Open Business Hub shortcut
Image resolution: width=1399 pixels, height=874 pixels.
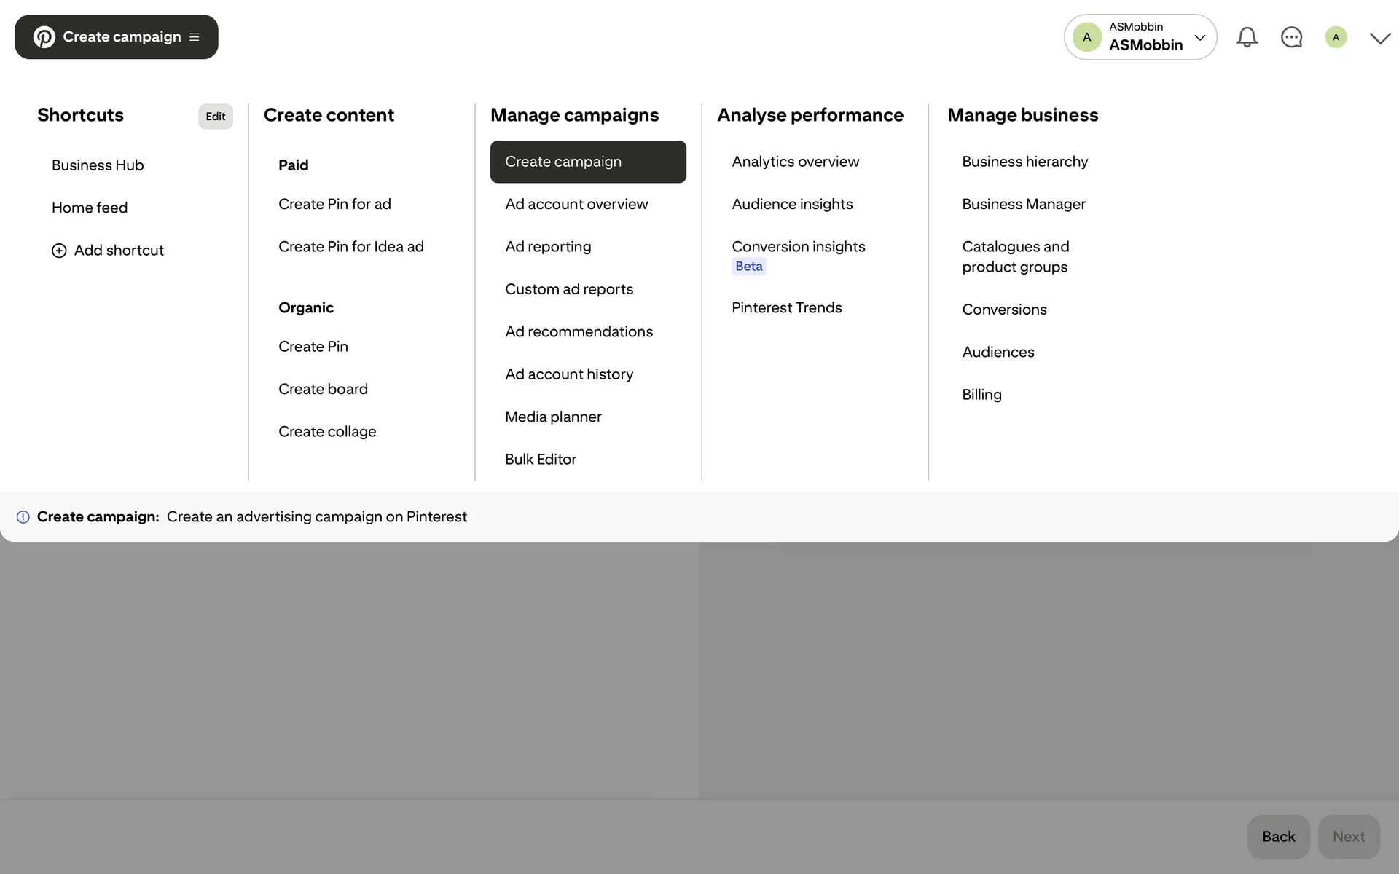[98, 165]
